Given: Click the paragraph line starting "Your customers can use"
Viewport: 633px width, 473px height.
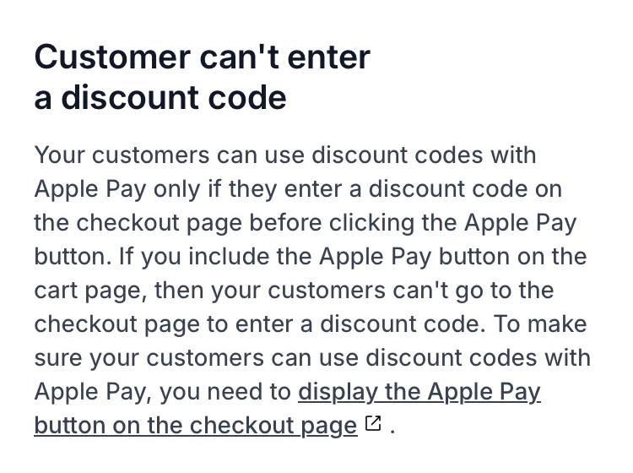Looking at the screenshot, I should (285, 155).
